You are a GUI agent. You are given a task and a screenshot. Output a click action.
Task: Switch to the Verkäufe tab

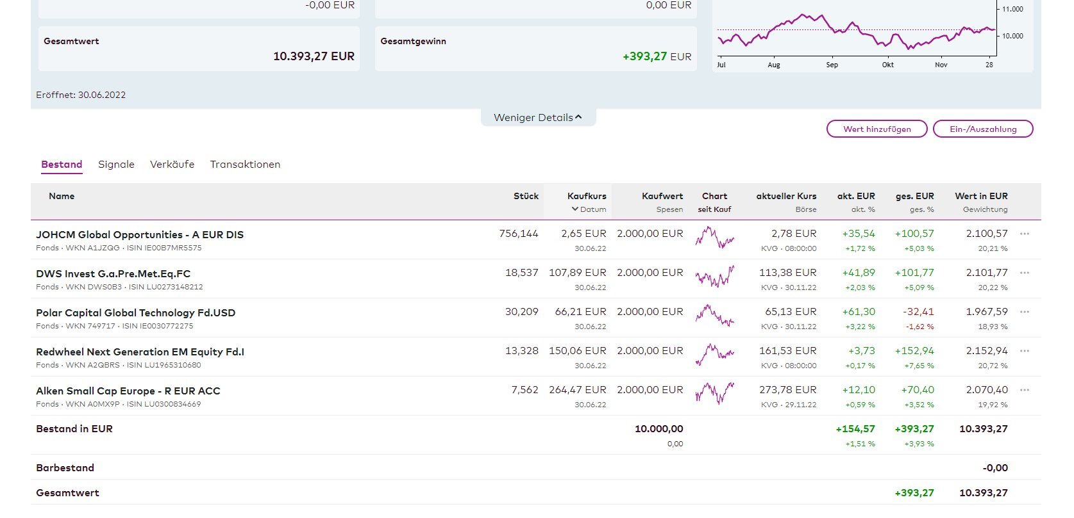(172, 165)
